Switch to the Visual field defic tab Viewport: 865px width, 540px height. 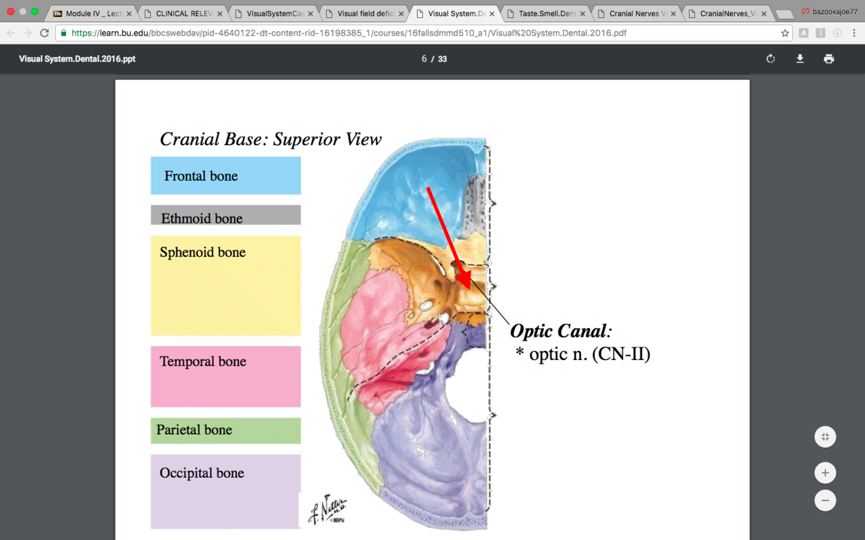tap(366, 13)
